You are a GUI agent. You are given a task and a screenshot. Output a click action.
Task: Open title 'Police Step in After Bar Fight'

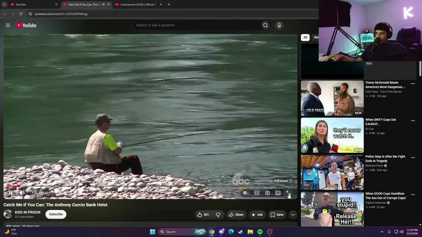click(x=385, y=159)
